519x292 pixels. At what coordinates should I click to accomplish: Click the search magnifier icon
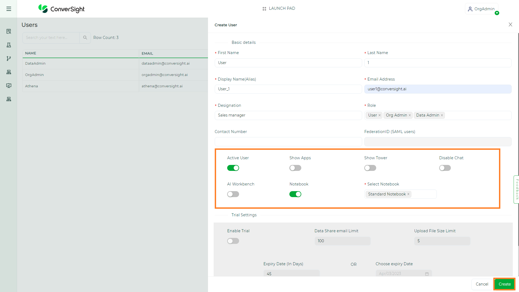pos(85,38)
